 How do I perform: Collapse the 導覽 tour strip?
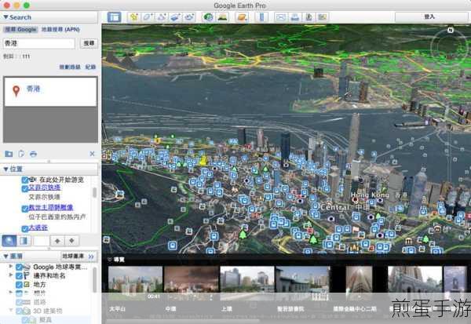pos(110,260)
